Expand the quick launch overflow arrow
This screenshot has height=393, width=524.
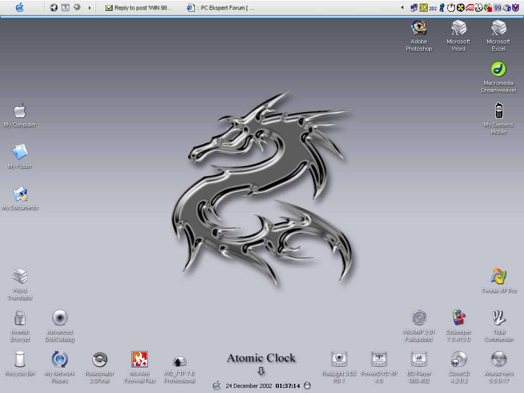click(x=90, y=8)
